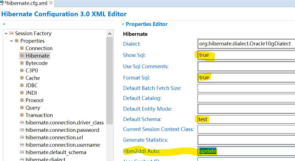
Task: Click the Show Sql field containing true
Action: pyautogui.click(x=246, y=55)
